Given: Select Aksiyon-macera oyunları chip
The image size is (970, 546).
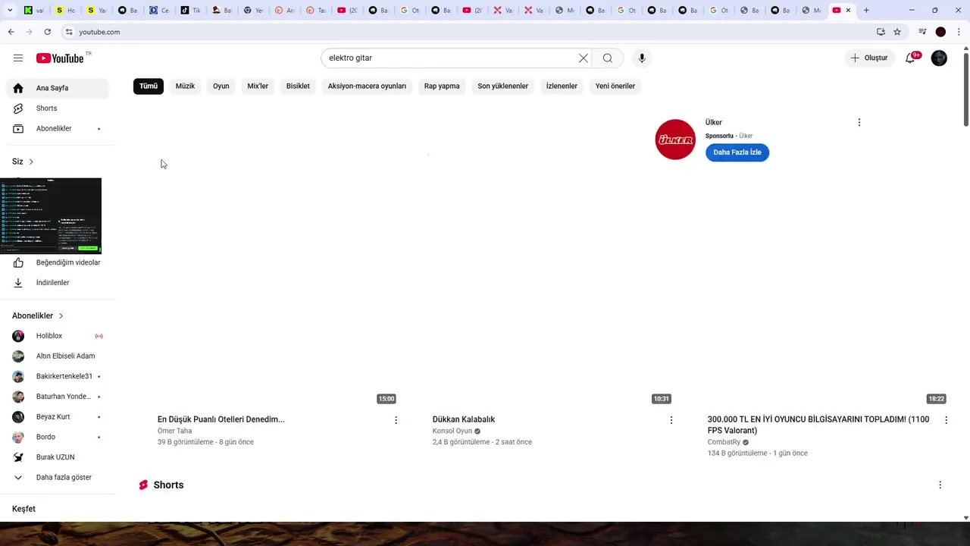Looking at the screenshot, I should (x=367, y=86).
